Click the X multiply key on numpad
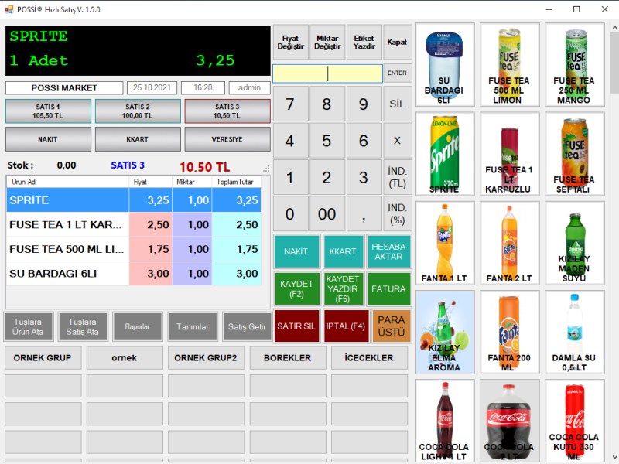 click(x=397, y=141)
